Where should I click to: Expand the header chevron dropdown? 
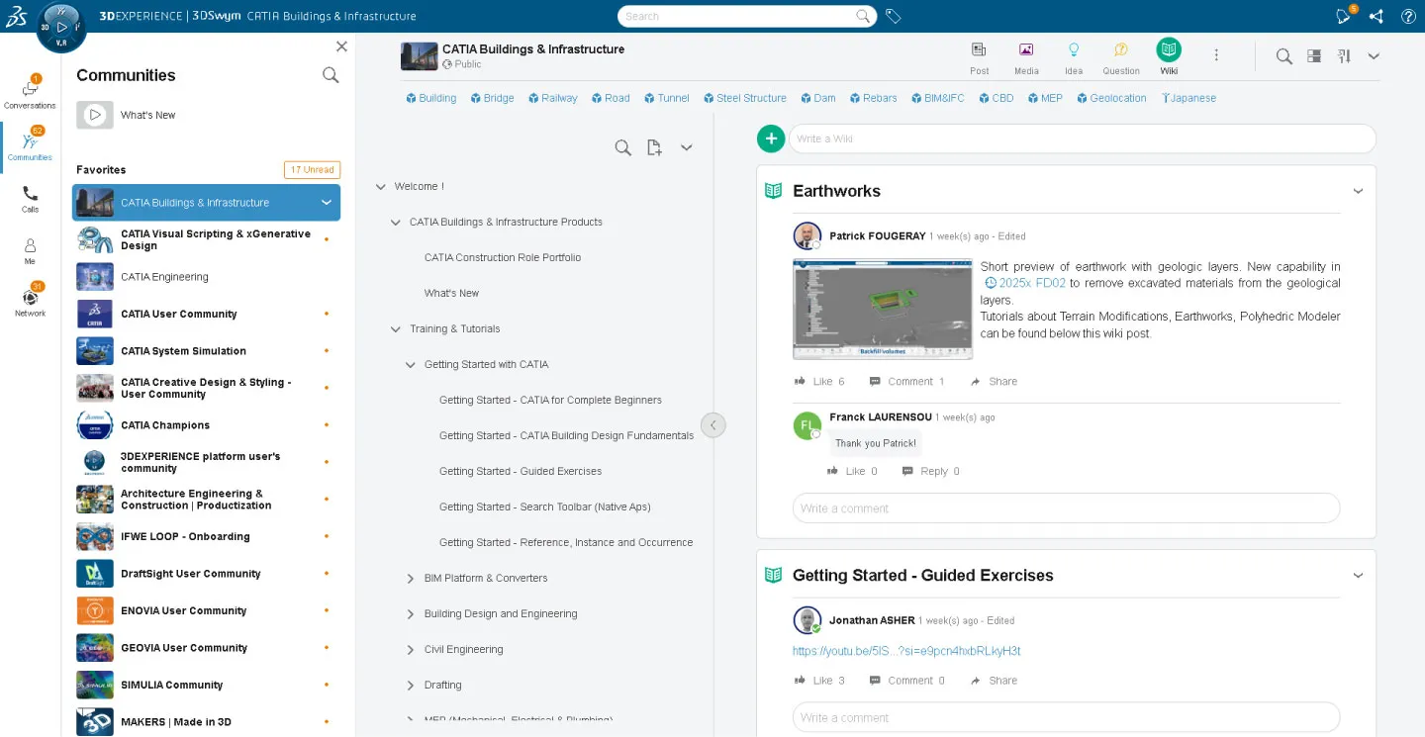(x=1374, y=56)
